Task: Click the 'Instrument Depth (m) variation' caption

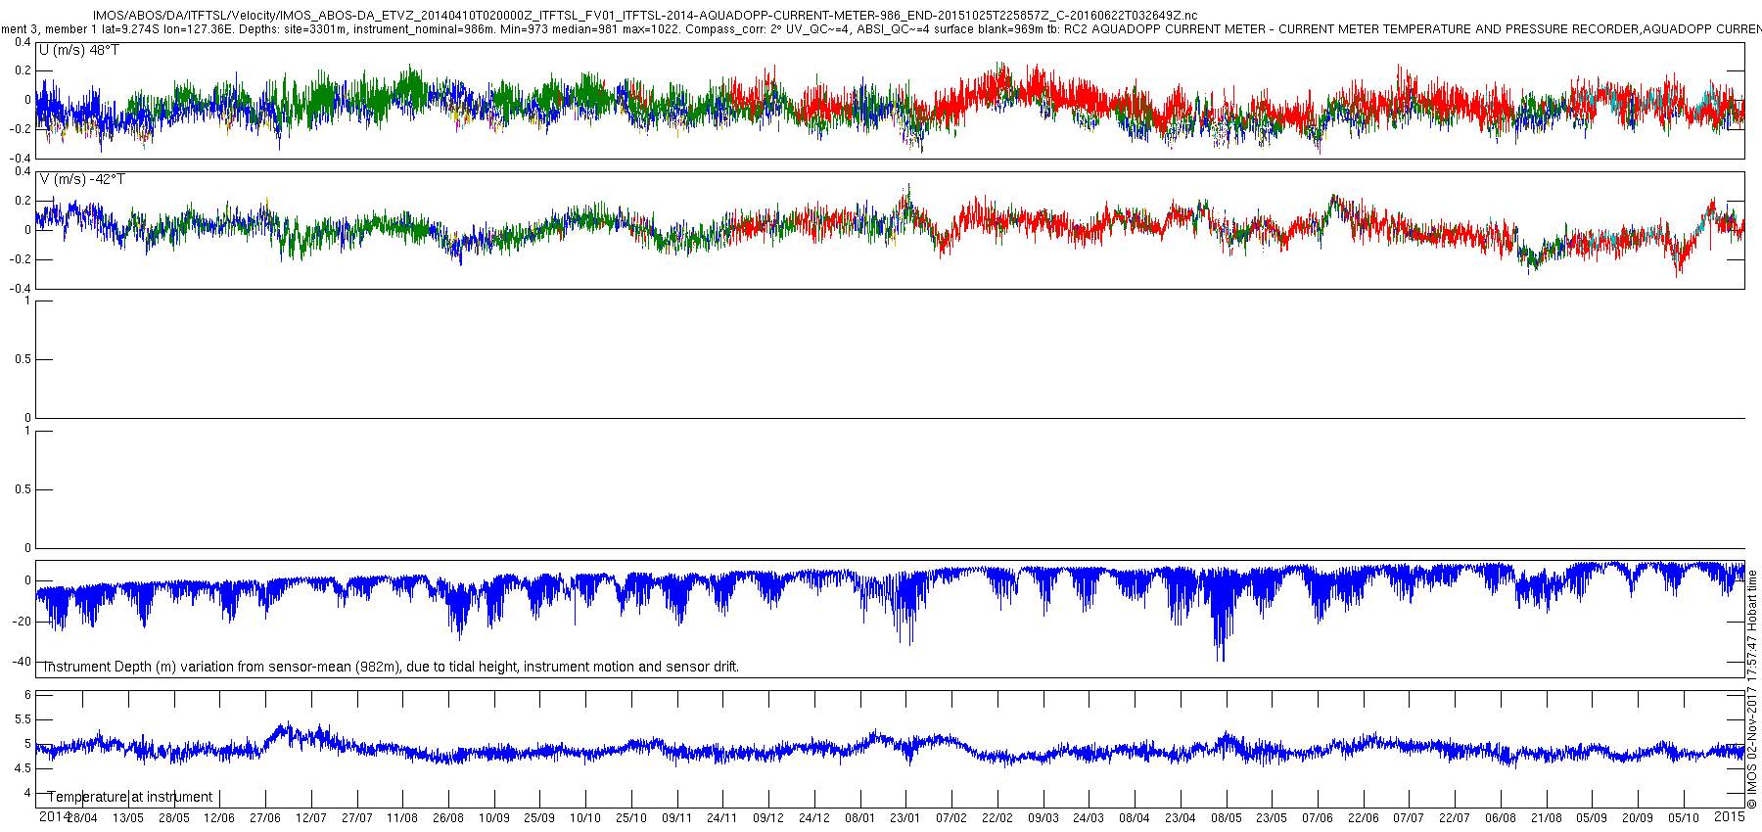Action: click(391, 667)
